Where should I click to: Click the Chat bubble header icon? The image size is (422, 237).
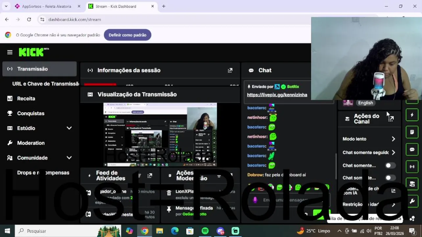251,70
